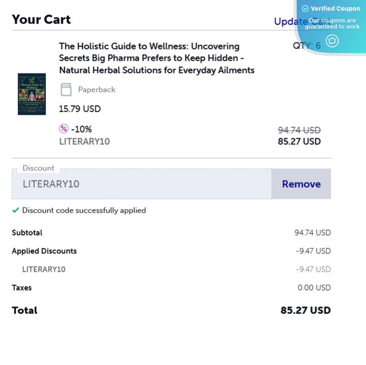Click the home icon in coupon badge
Viewport: 366px width, 365px height.
(x=332, y=41)
